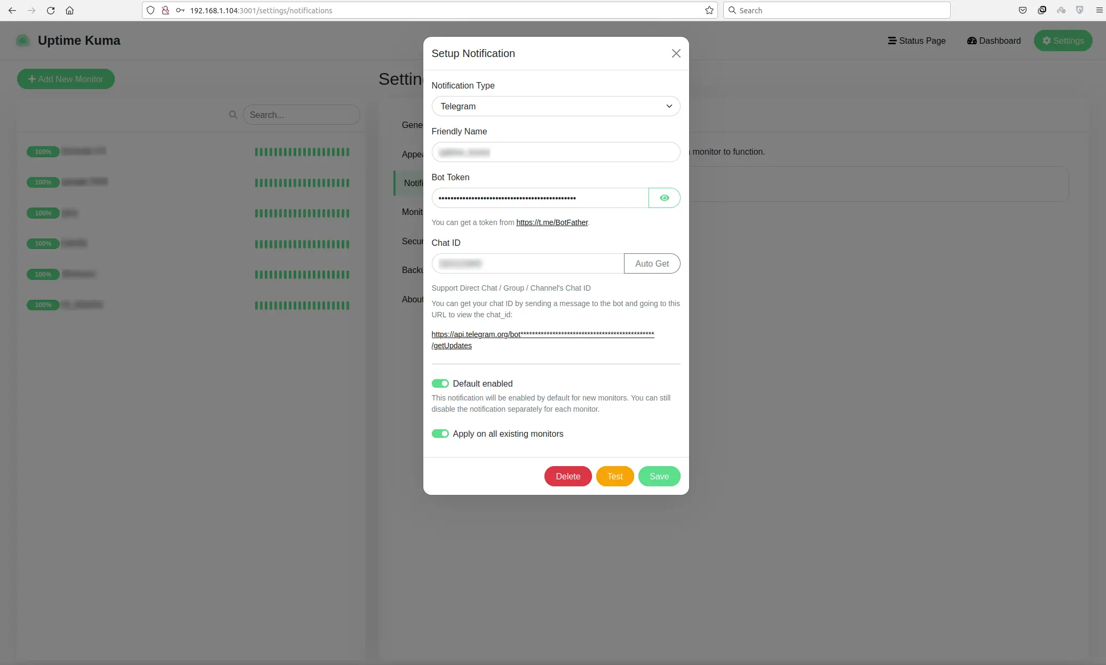Open the BotFather link
This screenshot has height=665, width=1106.
552,222
